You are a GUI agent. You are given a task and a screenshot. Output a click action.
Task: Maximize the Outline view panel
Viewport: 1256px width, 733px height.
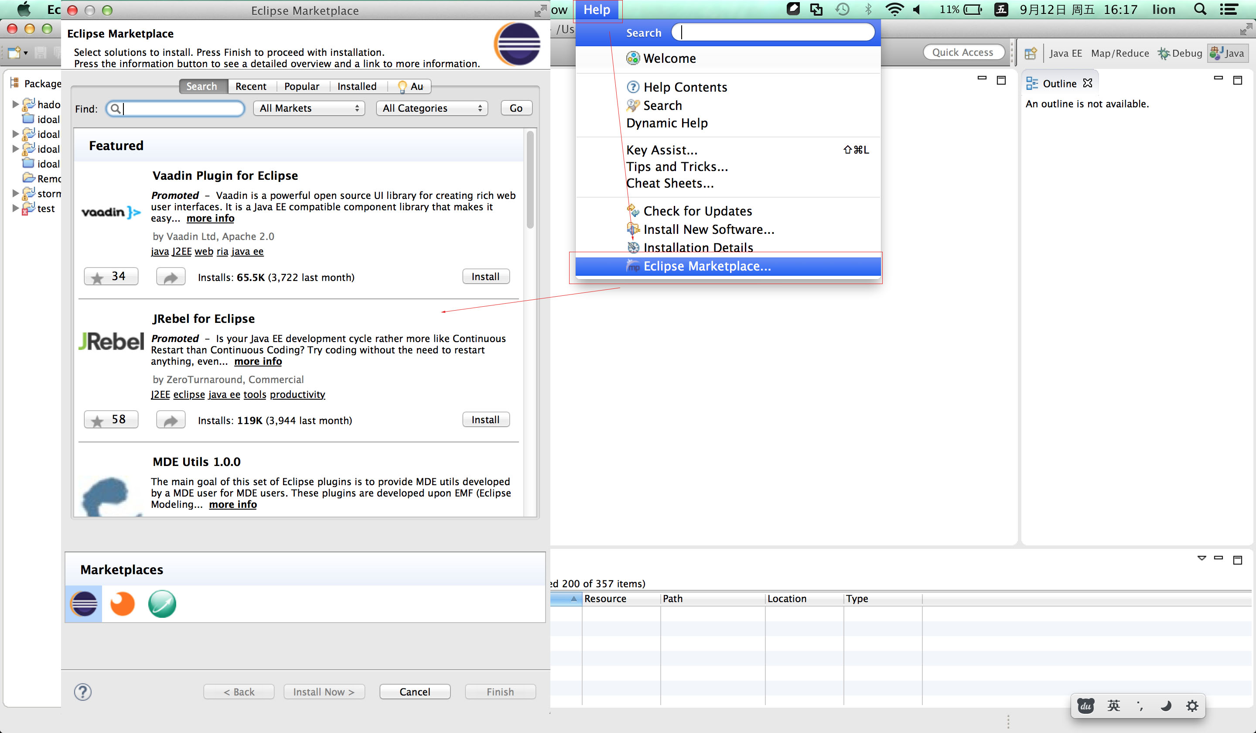click(1237, 80)
